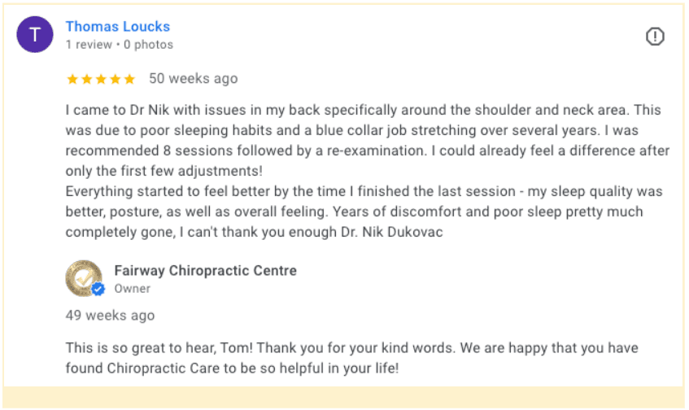Click the fourth gold rating star
The image size is (689, 410).
(115, 79)
